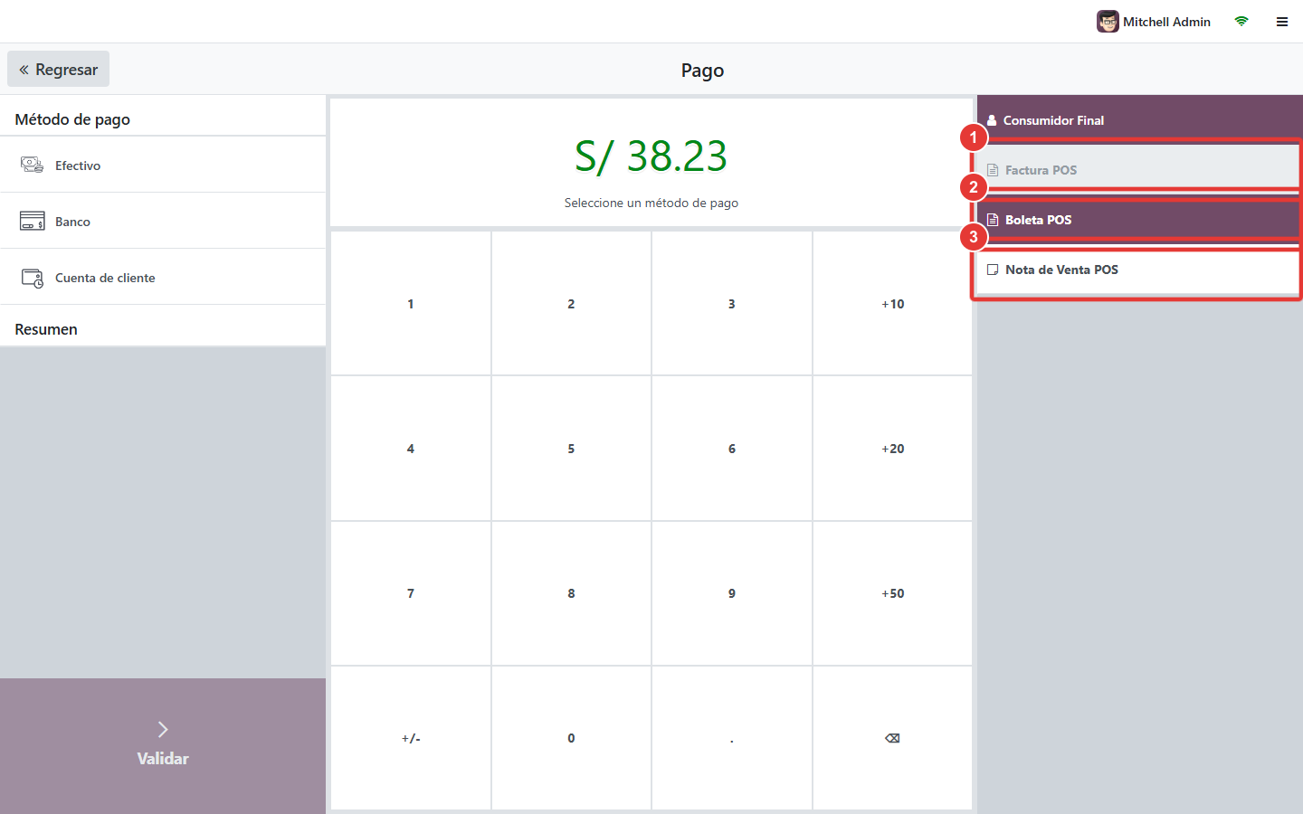The image size is (1303, 814).
Task: Toggle Boleta POS document type
Action: pyautogui.click(x=1137, y=220)
